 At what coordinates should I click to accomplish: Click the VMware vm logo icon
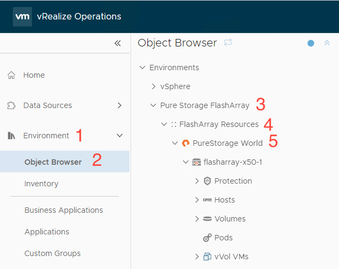pos(23,17)
